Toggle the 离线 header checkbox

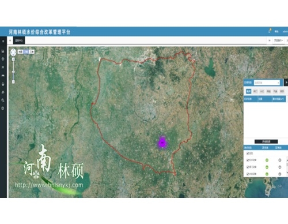(276, 148)
